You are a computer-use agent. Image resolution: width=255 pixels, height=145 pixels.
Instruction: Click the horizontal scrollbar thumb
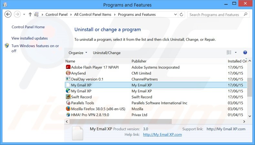(x=120, y=121)
